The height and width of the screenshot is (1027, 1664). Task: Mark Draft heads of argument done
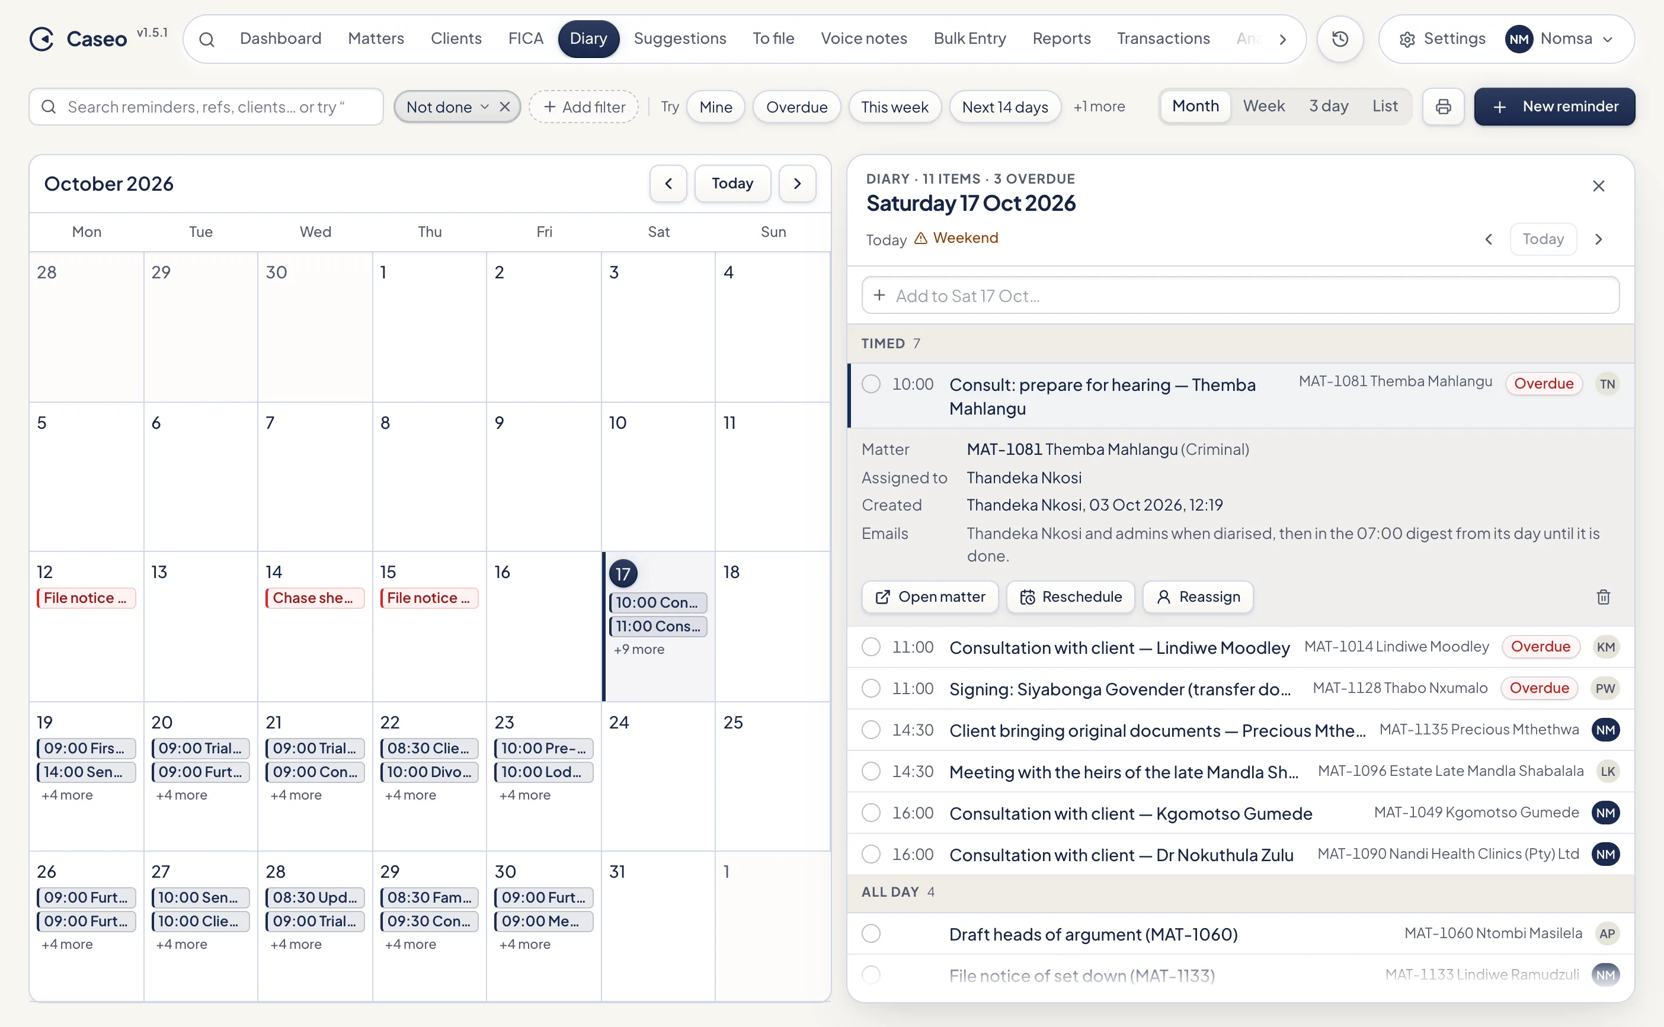(x=871, y=933)
